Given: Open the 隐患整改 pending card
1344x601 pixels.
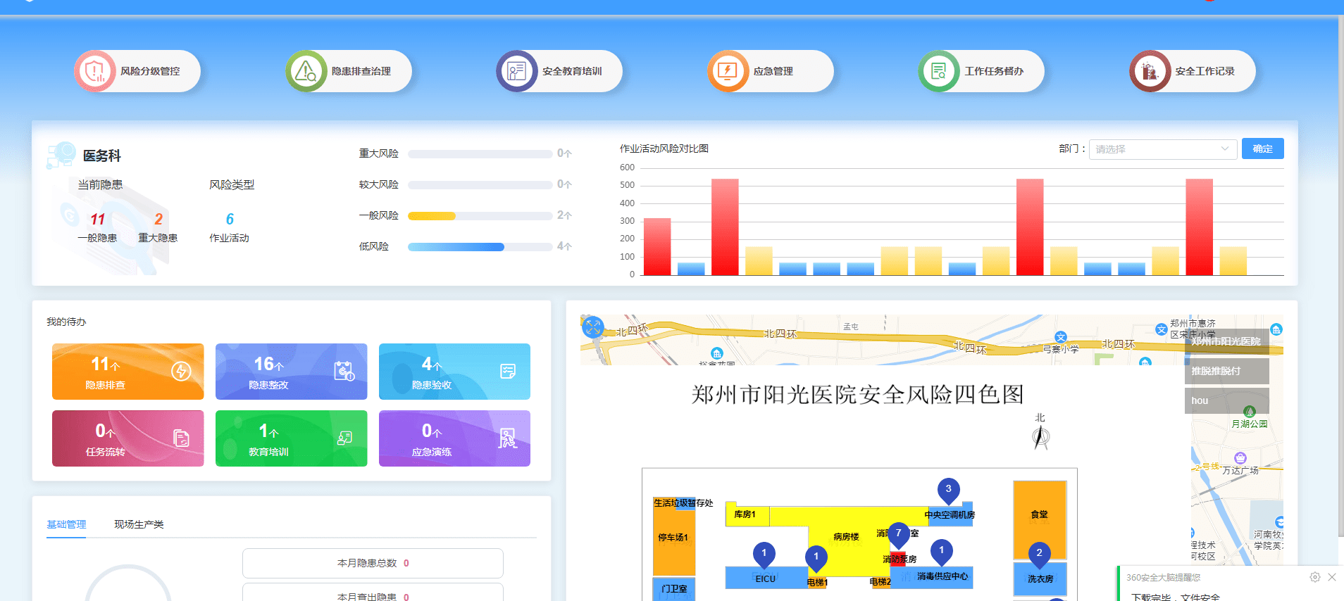Looking at the screenshot, I should click(291, 372).
